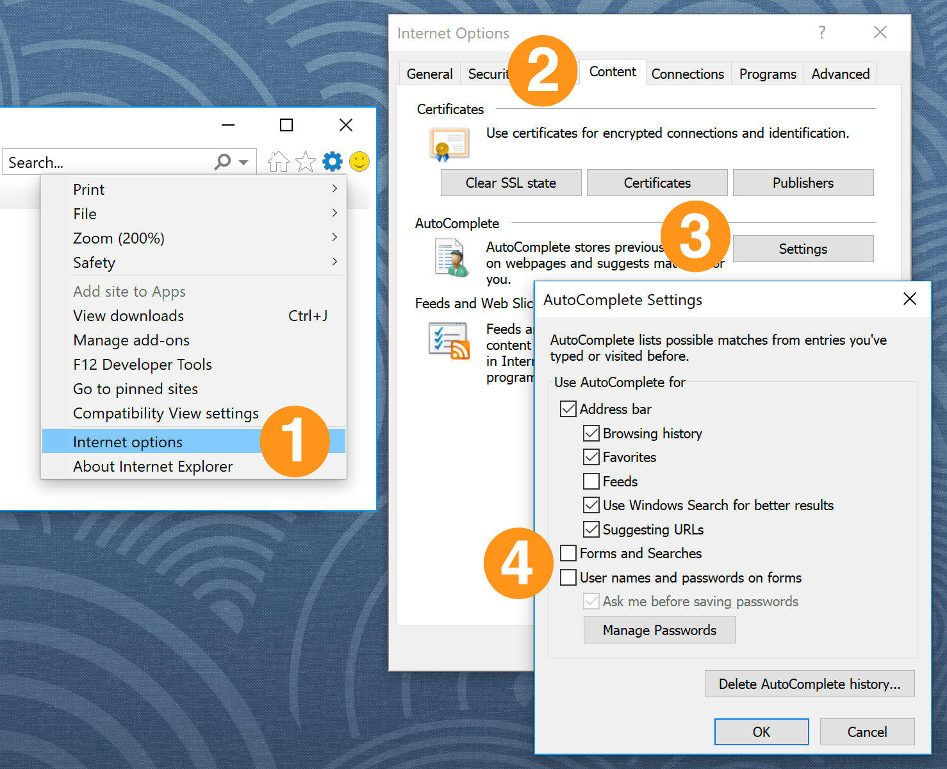
Task: Close the Internet Explorer window
Action: point(346,125)
